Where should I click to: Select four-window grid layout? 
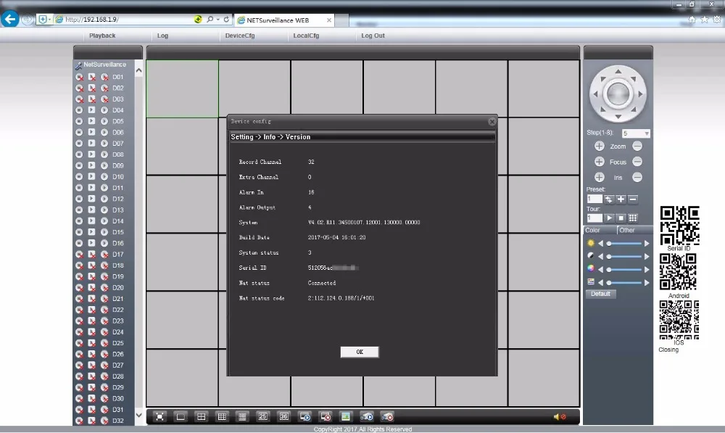coord(201,417)
